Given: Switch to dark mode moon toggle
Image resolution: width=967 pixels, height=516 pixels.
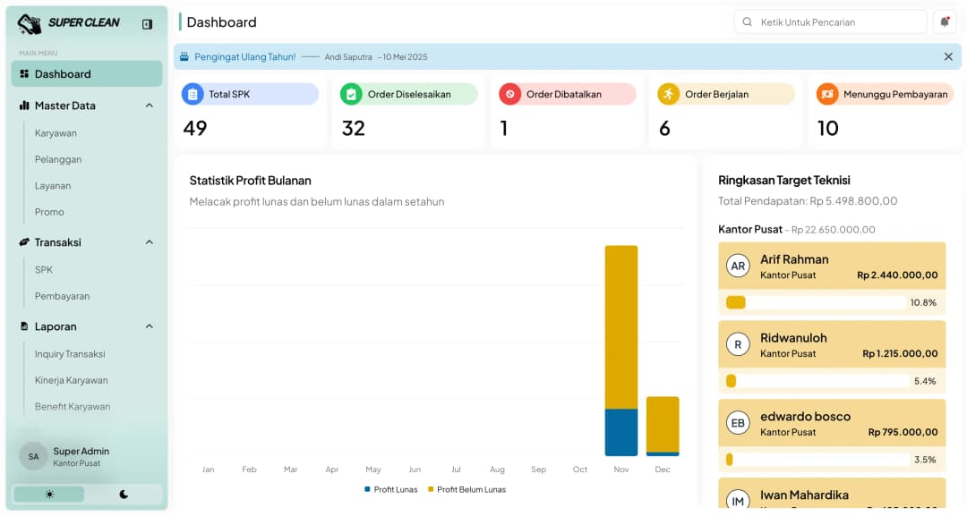Looking at the screenshot, I should pos(124,495).
